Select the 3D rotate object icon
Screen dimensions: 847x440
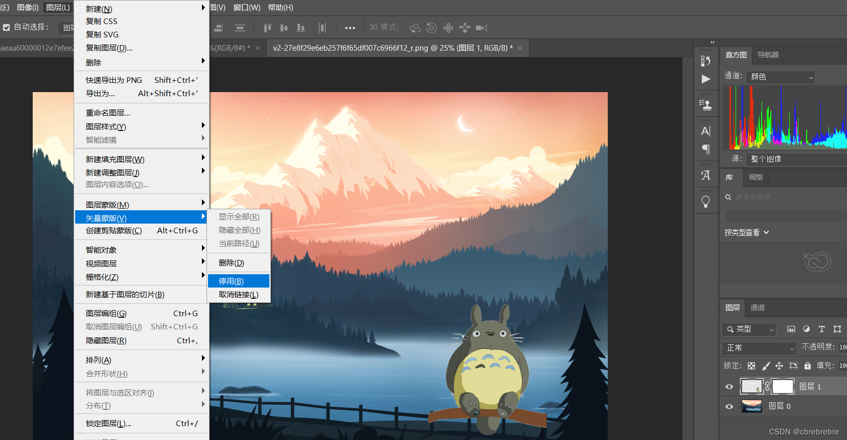(415, 28)
